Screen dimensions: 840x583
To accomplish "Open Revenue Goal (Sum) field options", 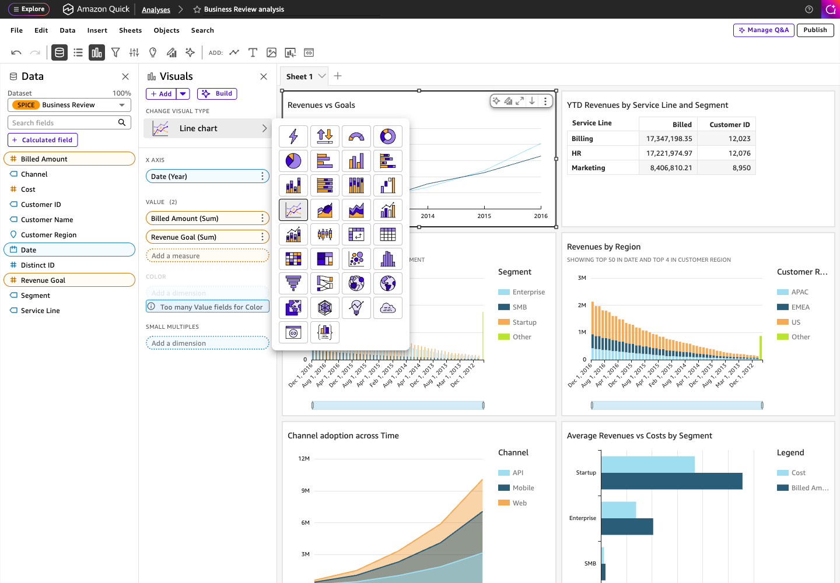I will click(x=262, y=237).
